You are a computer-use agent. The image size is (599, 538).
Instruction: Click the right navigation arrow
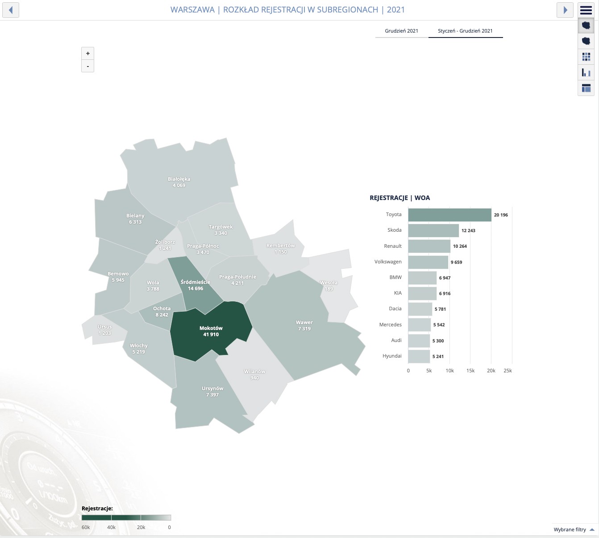point(565,10)
